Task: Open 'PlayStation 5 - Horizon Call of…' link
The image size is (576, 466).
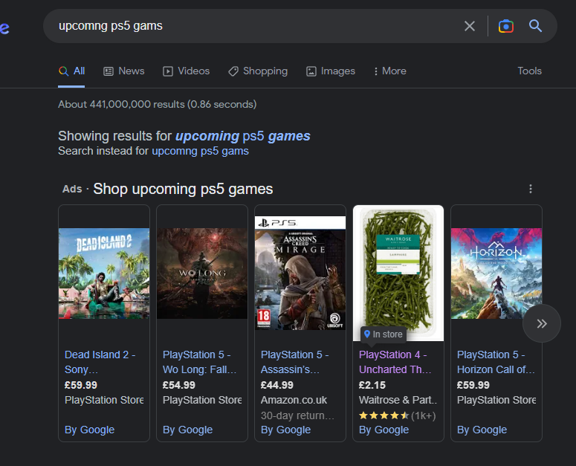Action: 496,362
